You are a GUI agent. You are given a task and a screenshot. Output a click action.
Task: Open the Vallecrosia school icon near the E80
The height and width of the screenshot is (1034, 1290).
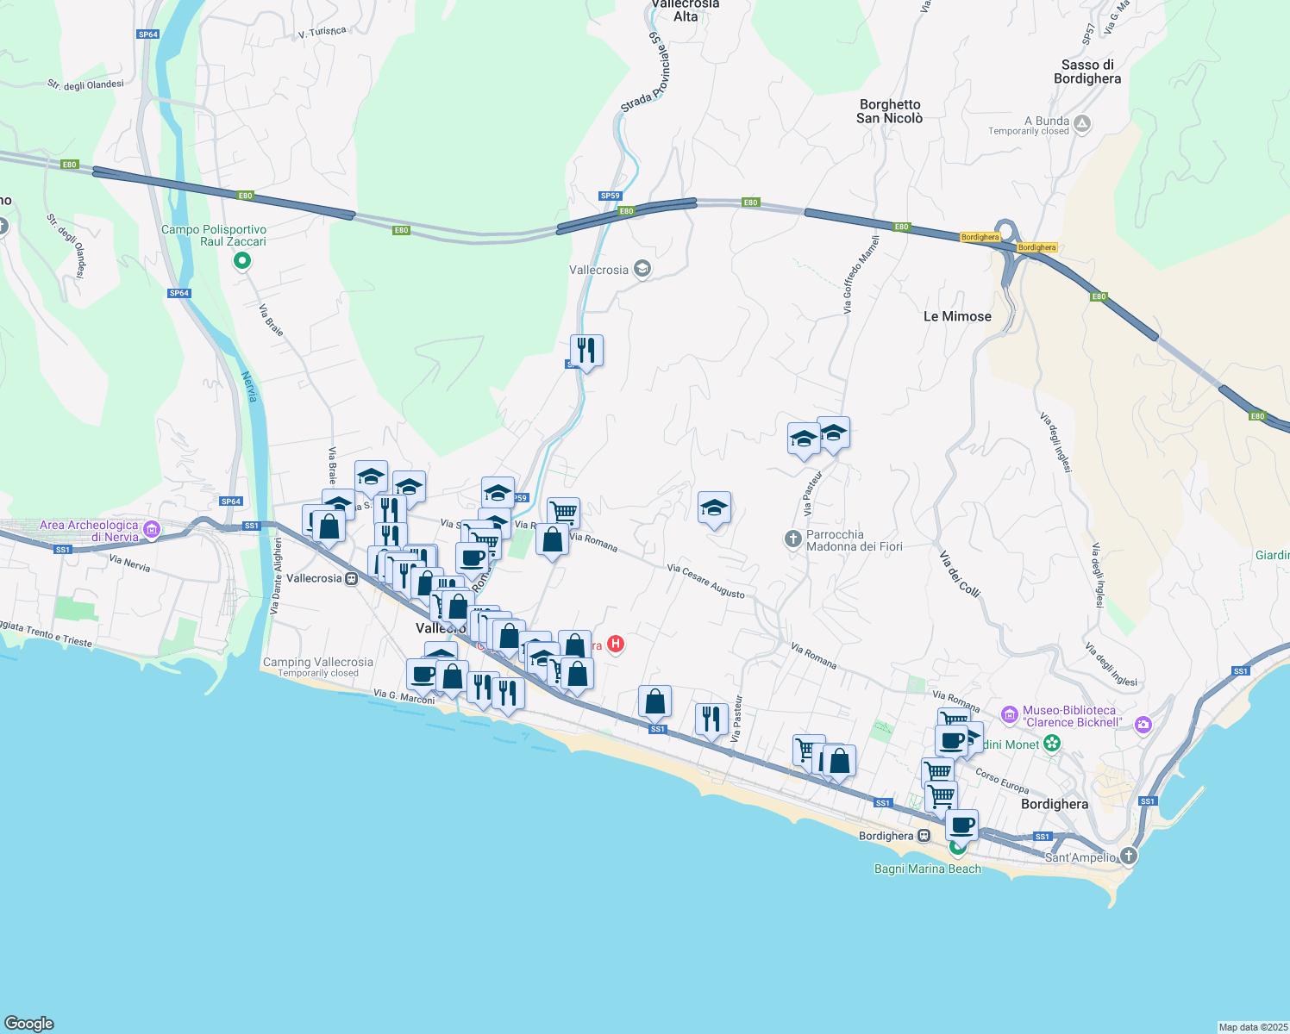[642, 270]
